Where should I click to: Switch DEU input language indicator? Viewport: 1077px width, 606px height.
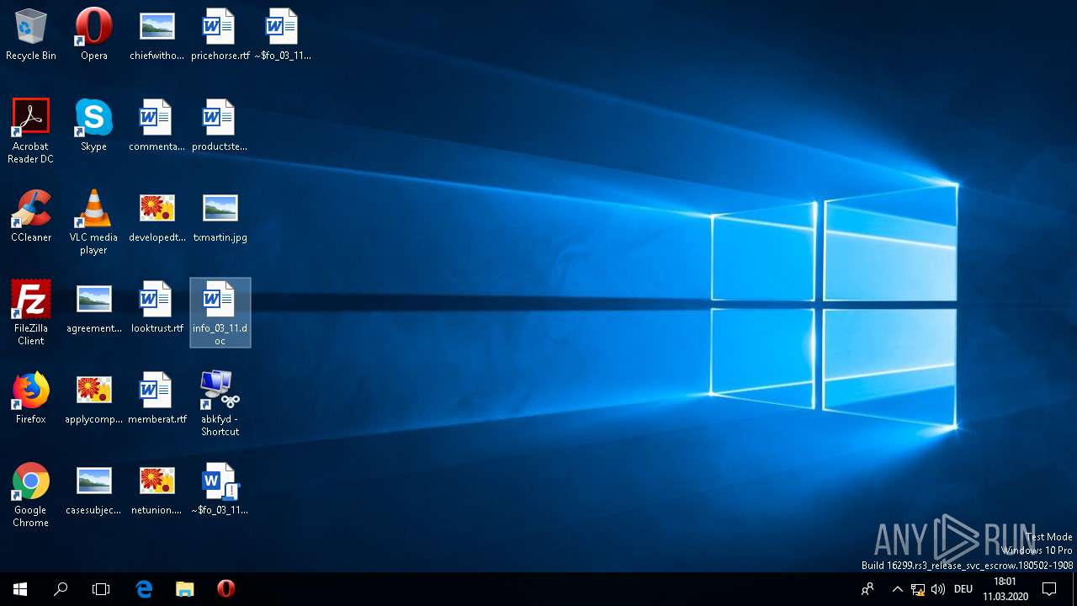963,589
